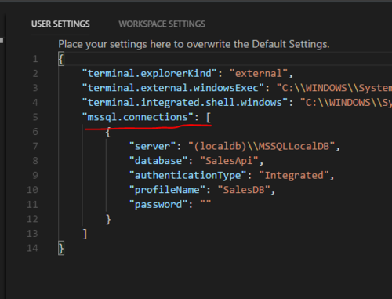The height and width of the screenshot is (299, 392).
Task: Click the "database" property key
Action: coord(158,161)
